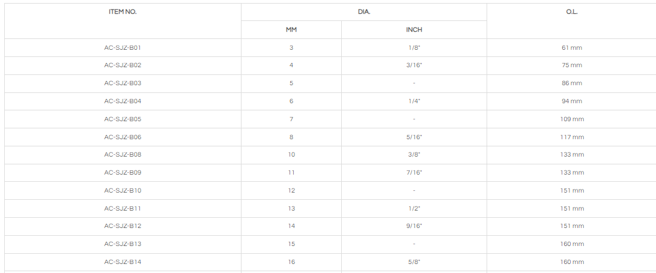Click the 9/16" inch diameter value

(x=414, y=226)
